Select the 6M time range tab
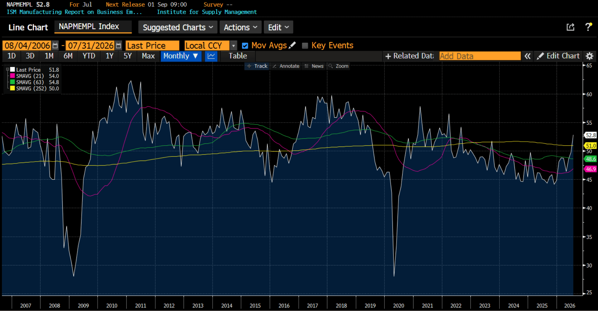598x311 pixels. tap(68, 56)
